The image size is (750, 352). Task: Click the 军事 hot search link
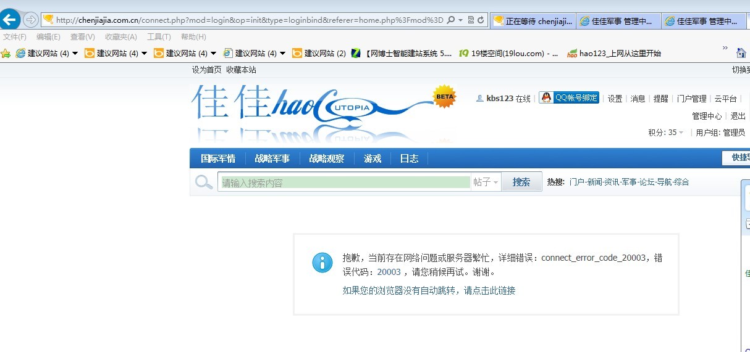[629, 182]
